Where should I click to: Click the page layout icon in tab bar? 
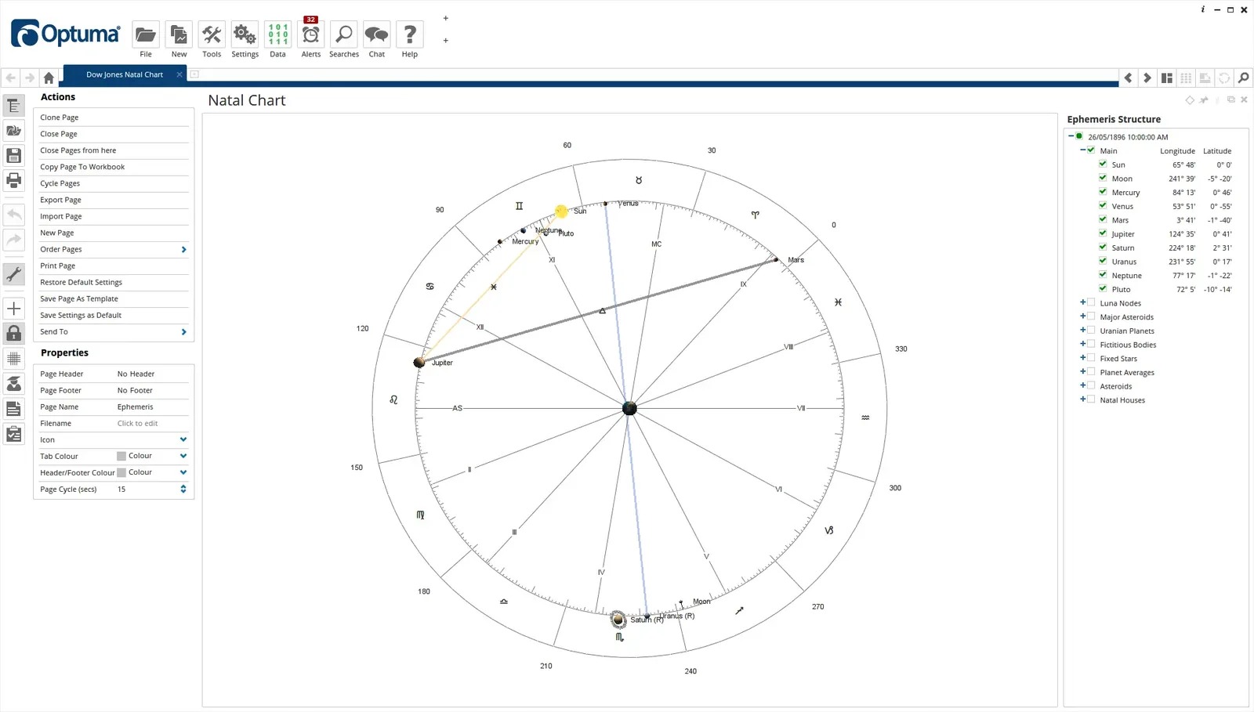1167,78
